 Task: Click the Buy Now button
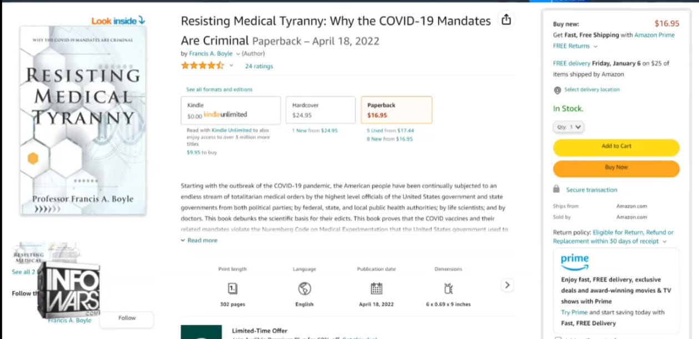(x=616, y=168)
